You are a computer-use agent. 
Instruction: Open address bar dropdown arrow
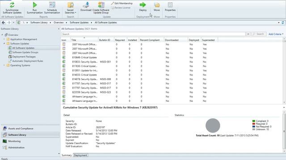pos(279,23)
